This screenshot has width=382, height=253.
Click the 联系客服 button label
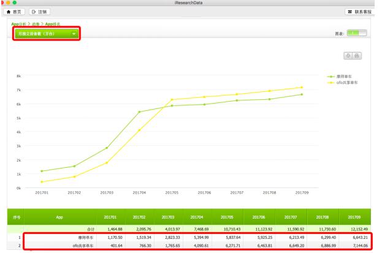363,12
